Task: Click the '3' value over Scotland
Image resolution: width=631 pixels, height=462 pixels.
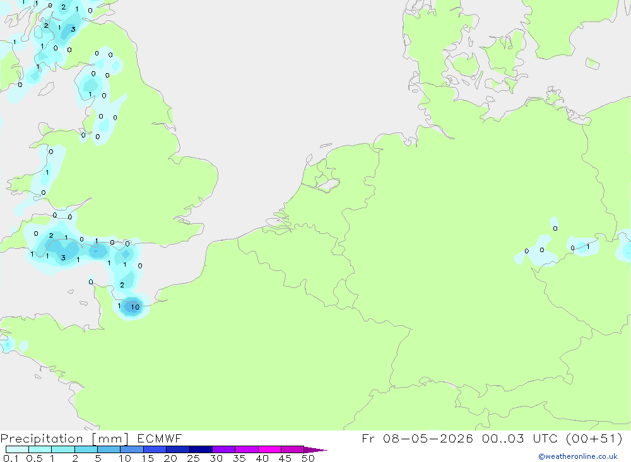Action: [73, 30]
